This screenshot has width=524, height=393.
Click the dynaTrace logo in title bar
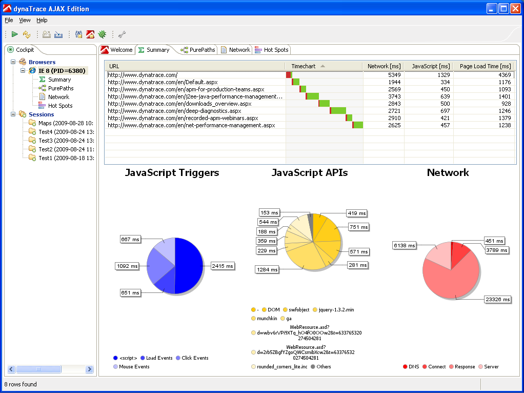tap(7, 8)
